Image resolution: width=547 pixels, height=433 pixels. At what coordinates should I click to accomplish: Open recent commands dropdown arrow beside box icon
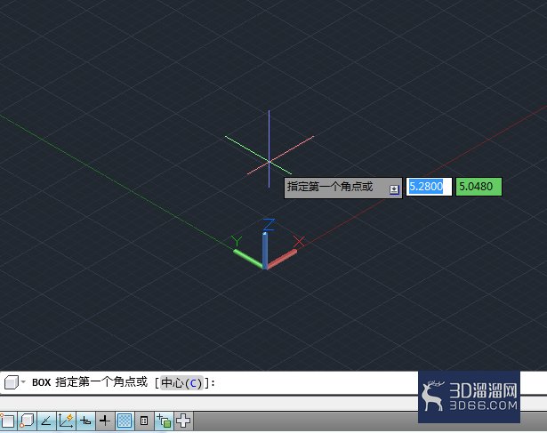(23, 381)
